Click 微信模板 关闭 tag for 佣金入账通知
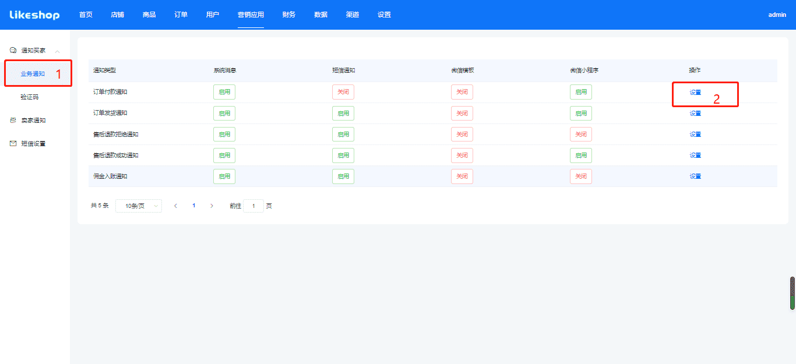 [x=462, y=176]
